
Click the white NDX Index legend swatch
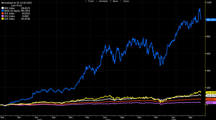pos(2,8)
